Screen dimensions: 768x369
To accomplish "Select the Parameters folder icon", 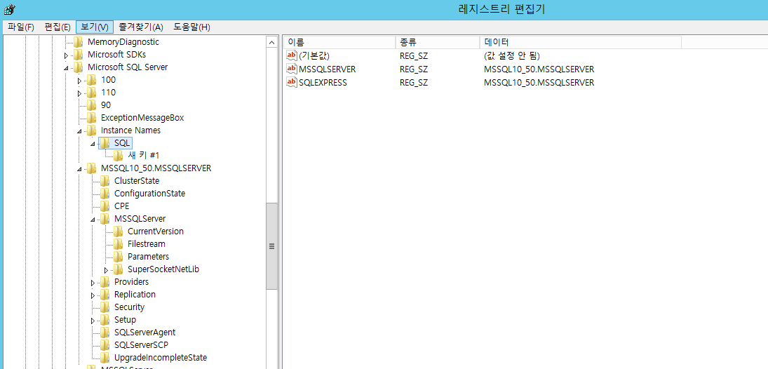I will 119,257.
